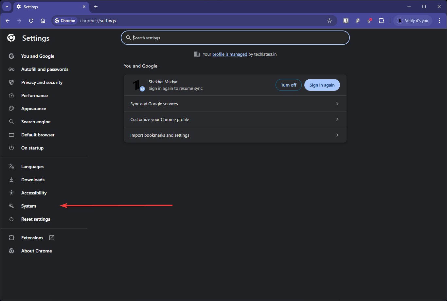Open the System settings section

click(x=28, y=206)
